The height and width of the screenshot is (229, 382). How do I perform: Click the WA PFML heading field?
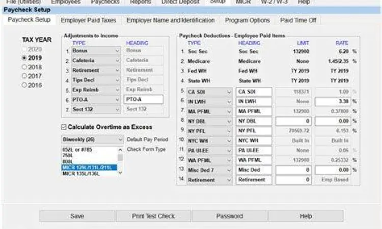254,160
